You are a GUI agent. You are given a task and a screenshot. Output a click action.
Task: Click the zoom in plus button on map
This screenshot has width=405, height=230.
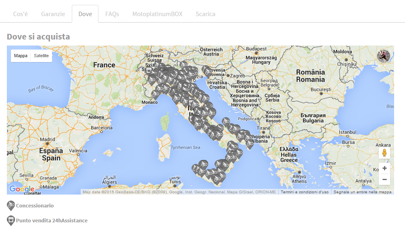point(384,168)
